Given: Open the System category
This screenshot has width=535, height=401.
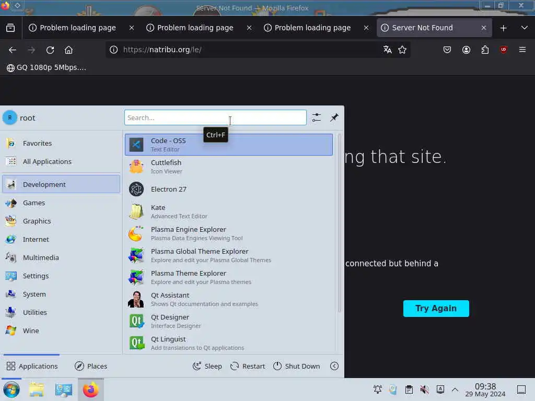Looking at the screenshot, I should tap(61, 294).
